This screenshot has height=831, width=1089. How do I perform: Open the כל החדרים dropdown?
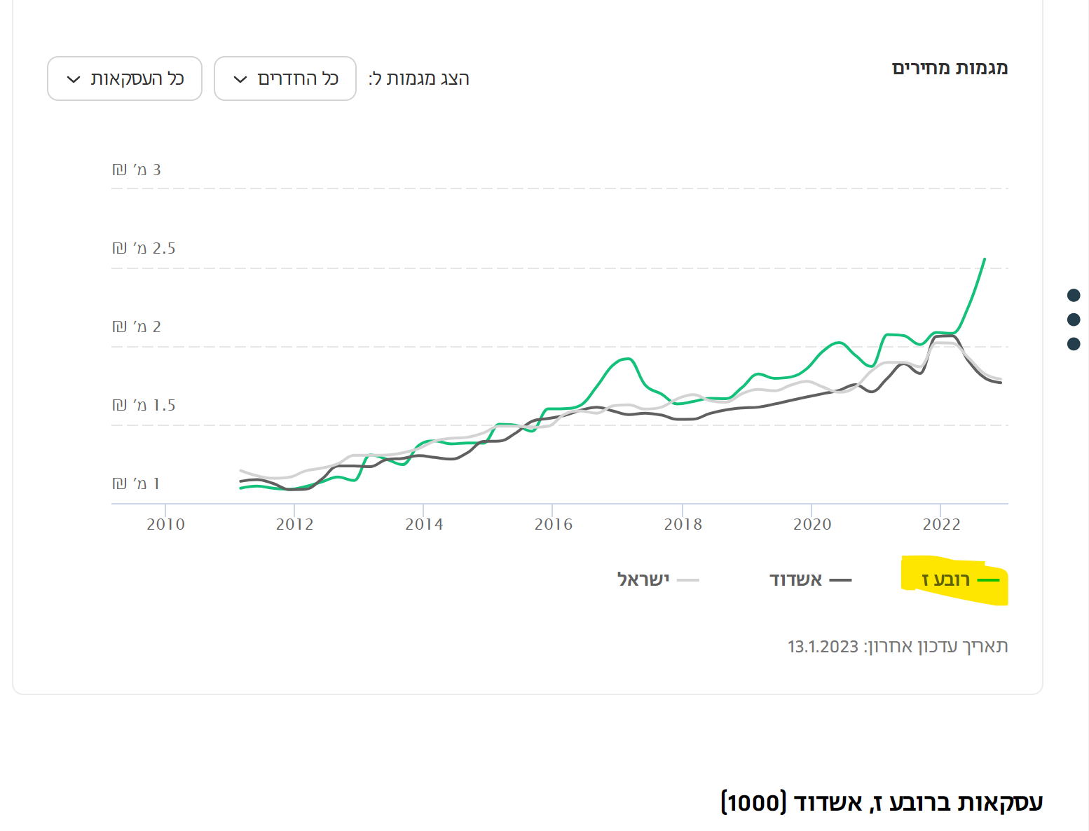[x=285, y=78]
